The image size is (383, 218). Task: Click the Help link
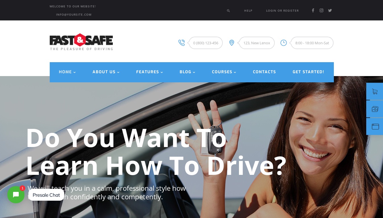[248, 11]
